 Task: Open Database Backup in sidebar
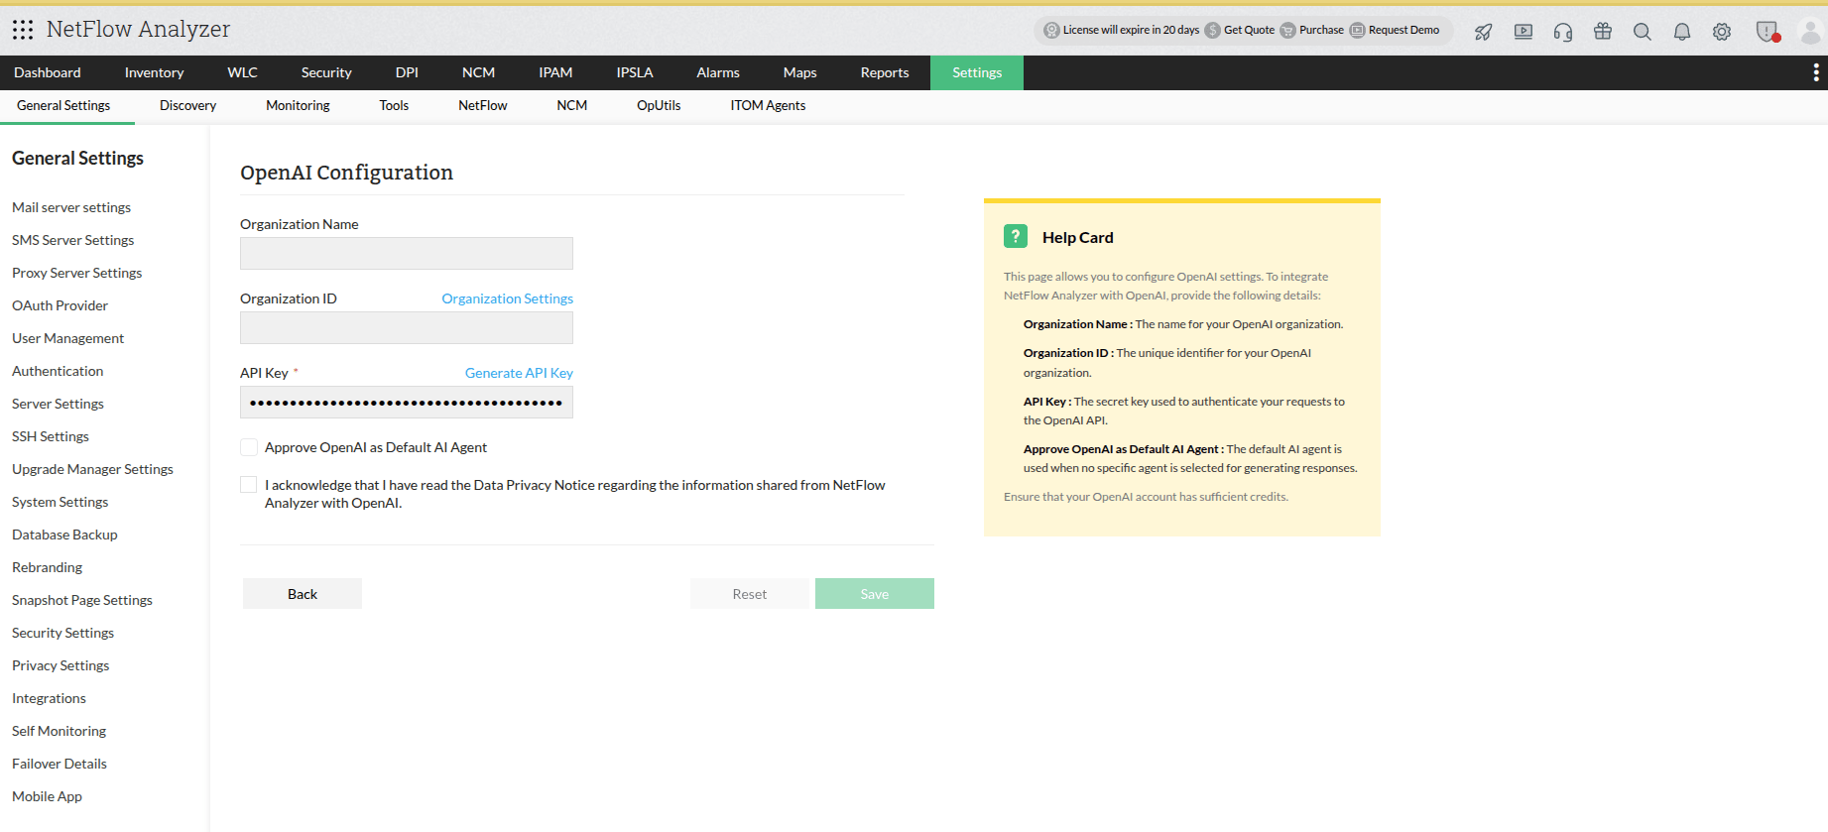(x=64, y=535)
